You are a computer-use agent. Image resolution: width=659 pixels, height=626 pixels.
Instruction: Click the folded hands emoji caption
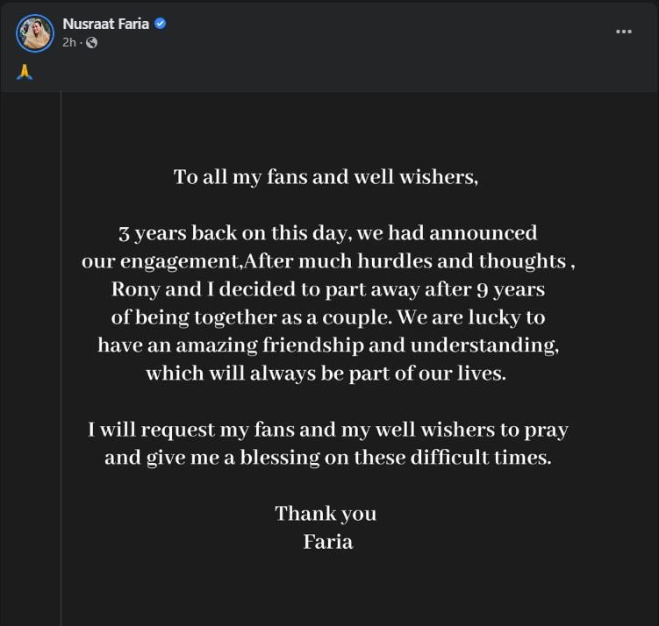point(25,72)
